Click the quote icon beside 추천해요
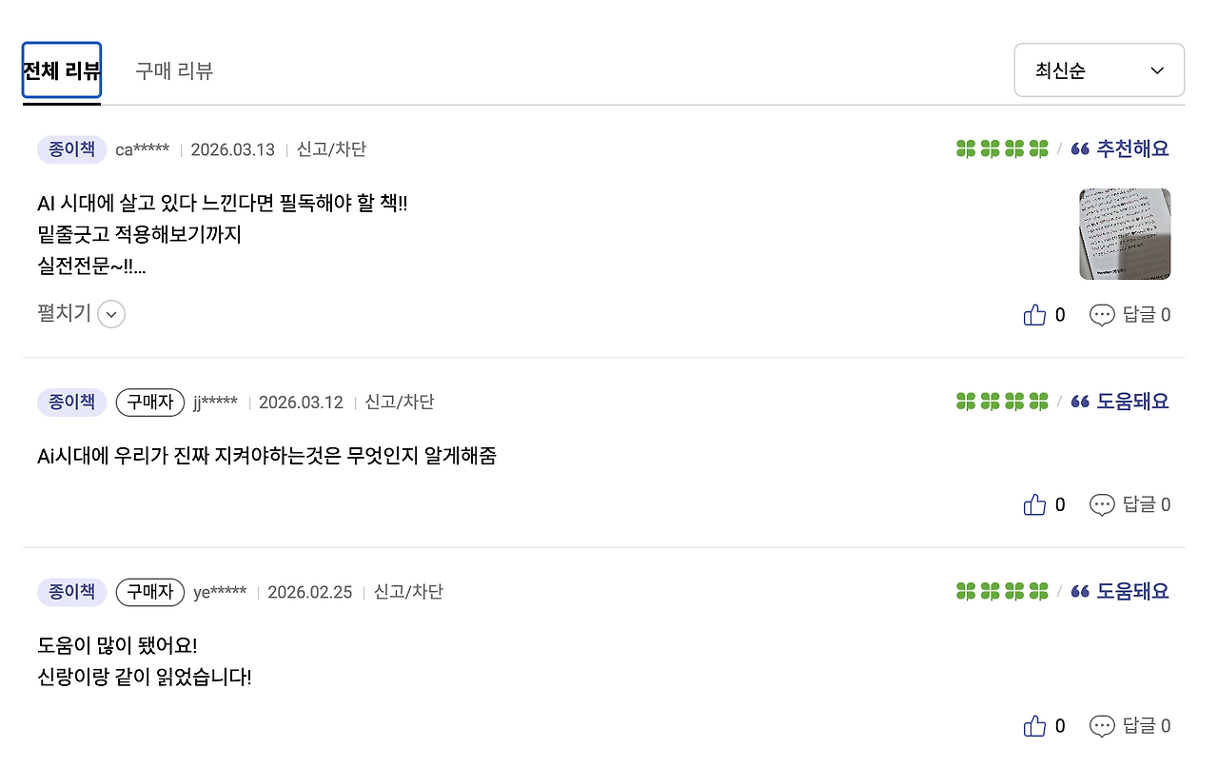The width and height of the screenshot is (1218, 768). (x=1080, y=148)
